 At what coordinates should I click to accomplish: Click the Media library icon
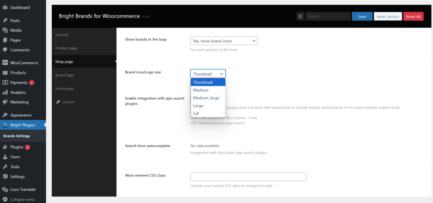pos(5,30)
